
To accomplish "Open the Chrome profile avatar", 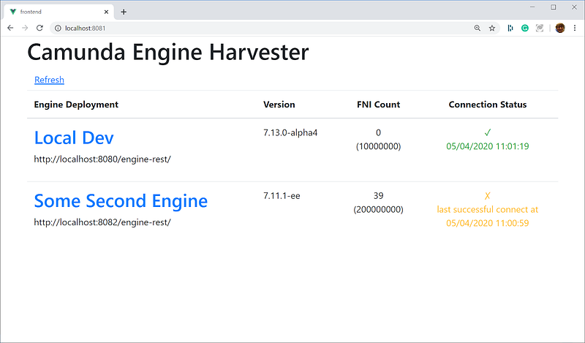I will coord(560,28).
